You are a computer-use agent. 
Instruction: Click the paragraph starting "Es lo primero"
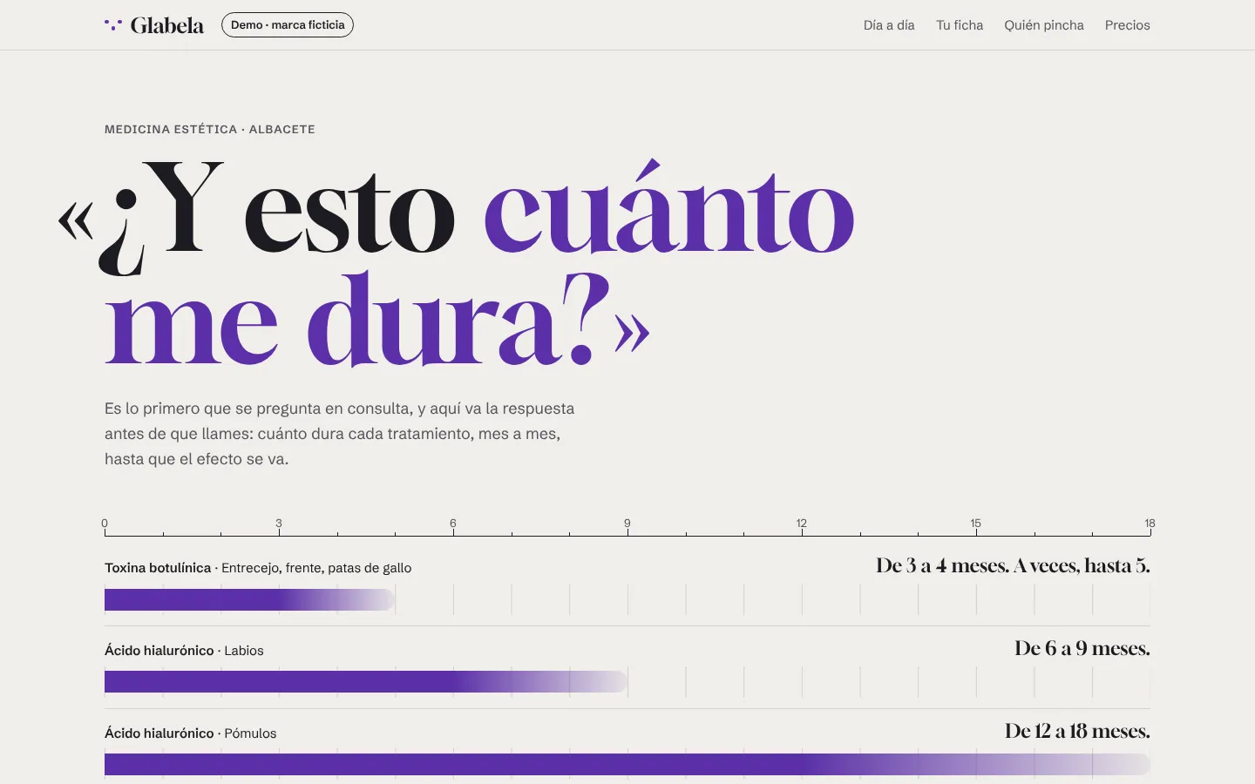coord(340,434)
